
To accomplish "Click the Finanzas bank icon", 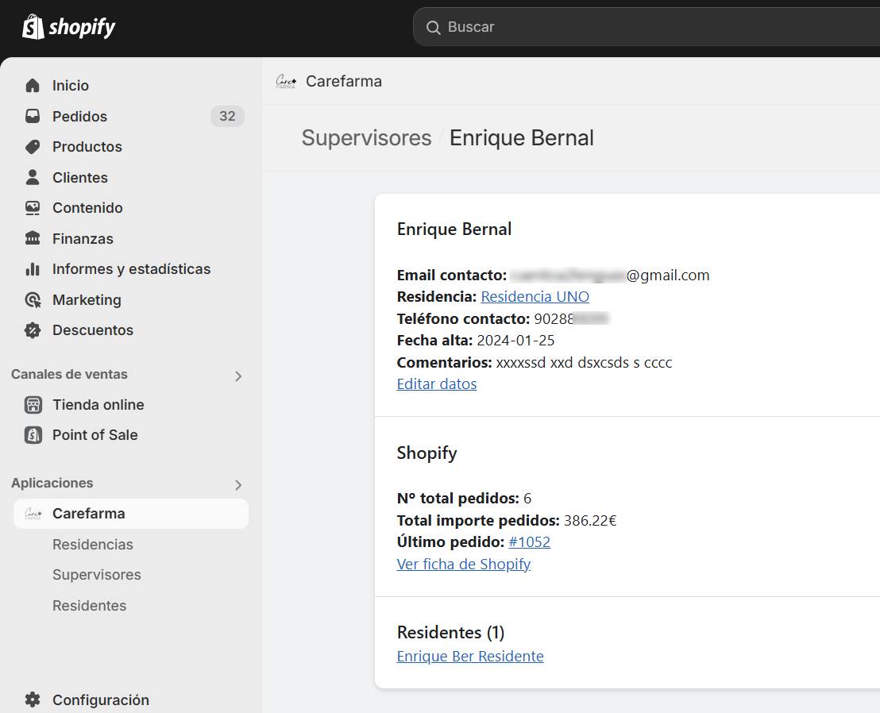I will tap(33, 238).
